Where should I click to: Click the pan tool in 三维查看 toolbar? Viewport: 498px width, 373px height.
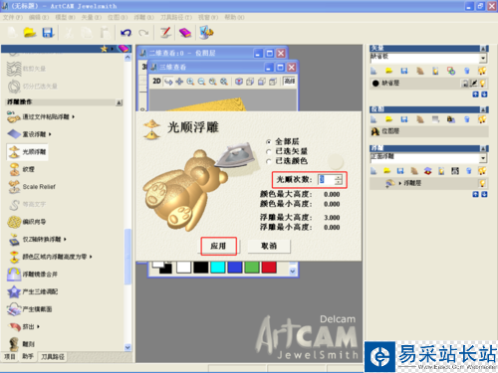(179, 82)
